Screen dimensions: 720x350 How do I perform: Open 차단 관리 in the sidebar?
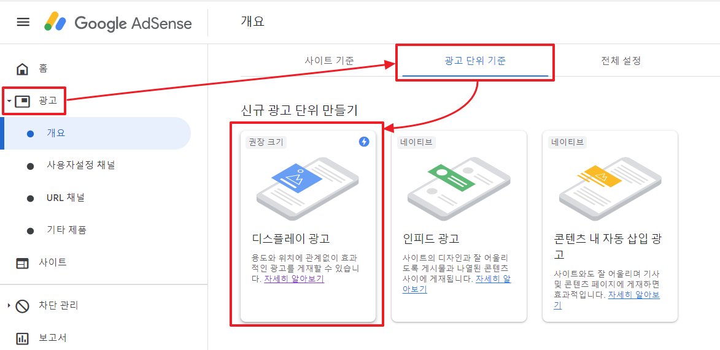[58, 305]
